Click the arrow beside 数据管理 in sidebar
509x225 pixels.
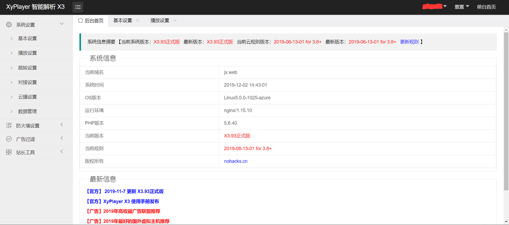click(x=12, y=111)
